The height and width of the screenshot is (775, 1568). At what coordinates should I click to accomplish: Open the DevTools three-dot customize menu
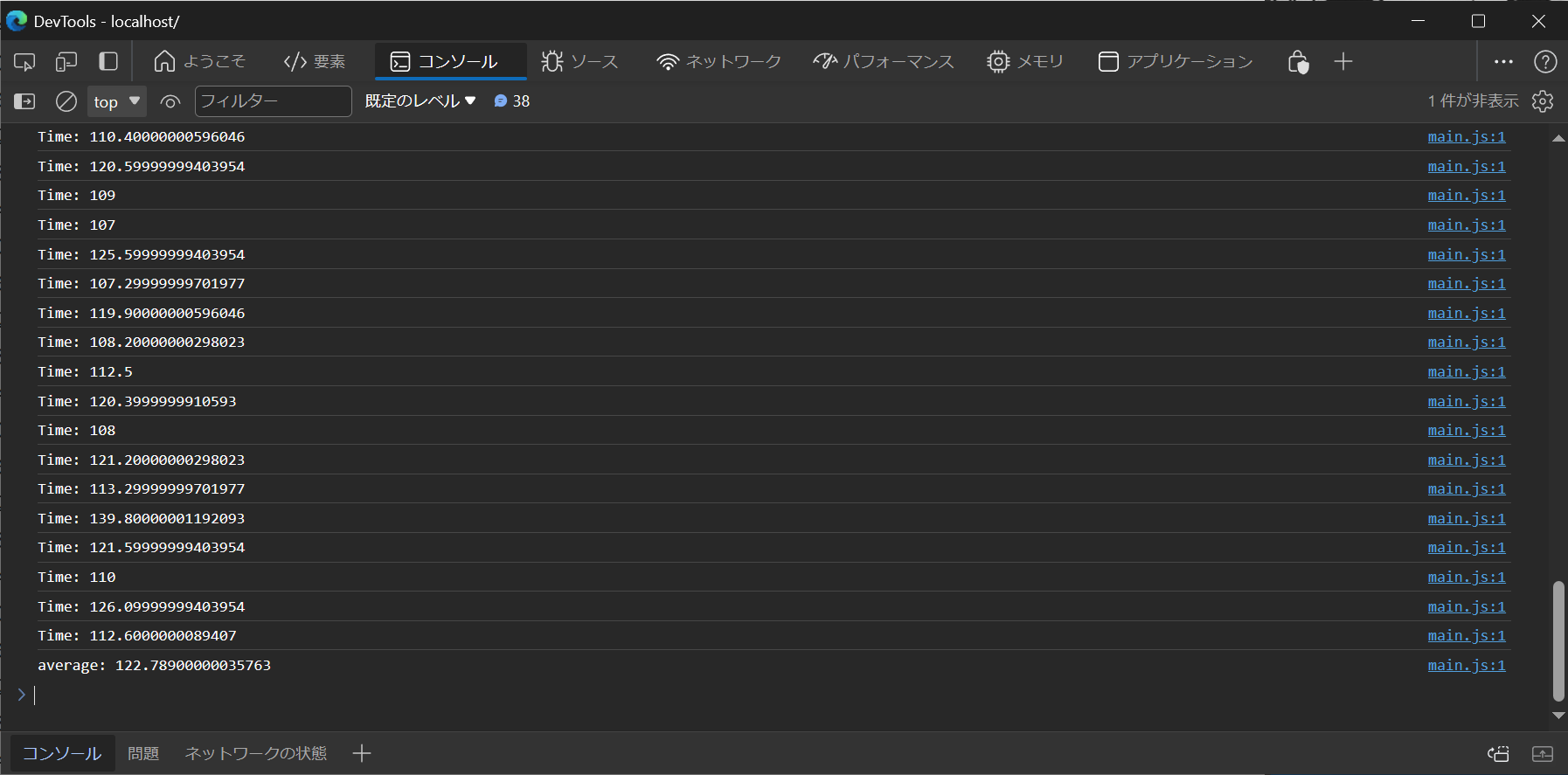point(1503,61)
